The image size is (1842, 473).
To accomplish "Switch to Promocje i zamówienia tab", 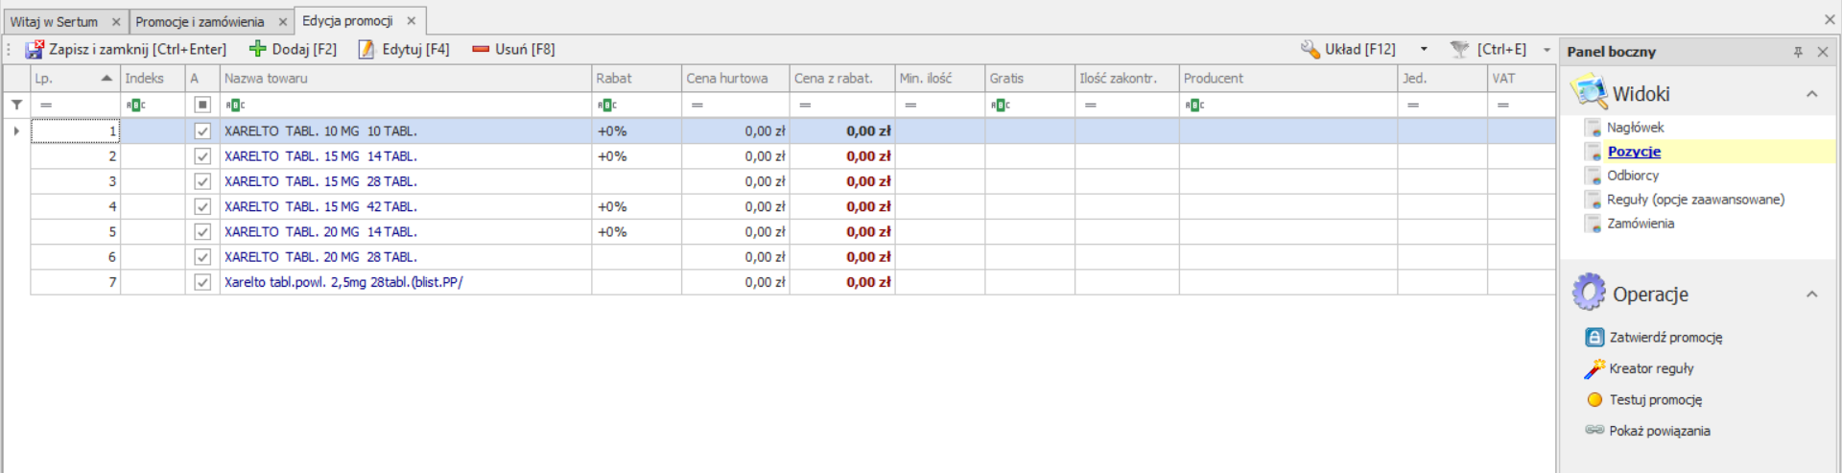I will pyautogui.click(x=200, y=21).
